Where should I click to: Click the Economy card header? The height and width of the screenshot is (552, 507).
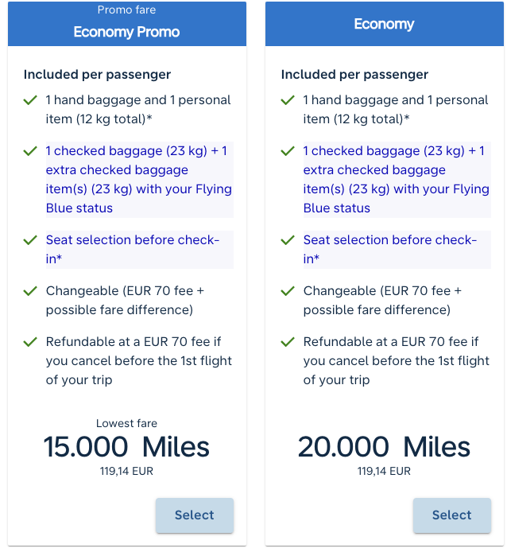[384, 25]
